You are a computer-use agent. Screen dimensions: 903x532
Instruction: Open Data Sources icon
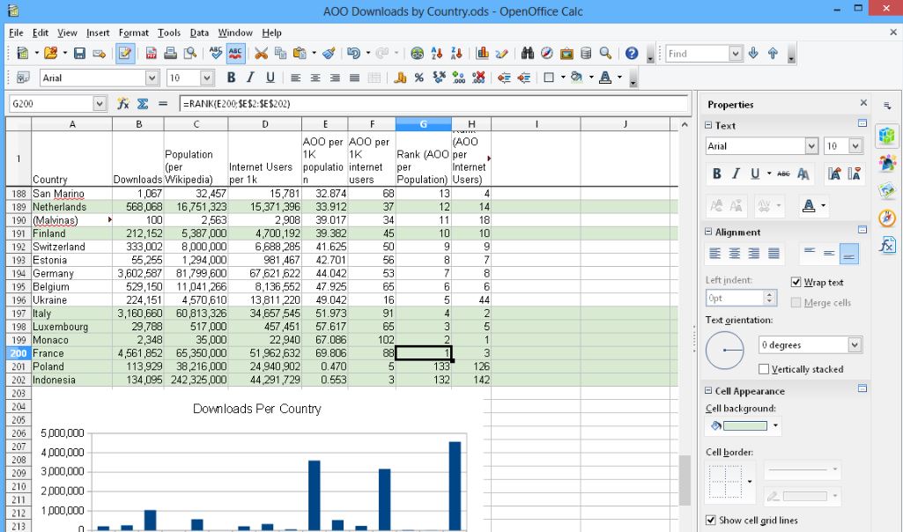(x=586, y=54)
